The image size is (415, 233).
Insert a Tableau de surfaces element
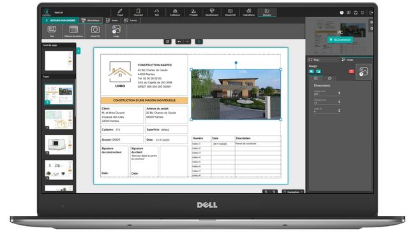coord(73,31)
